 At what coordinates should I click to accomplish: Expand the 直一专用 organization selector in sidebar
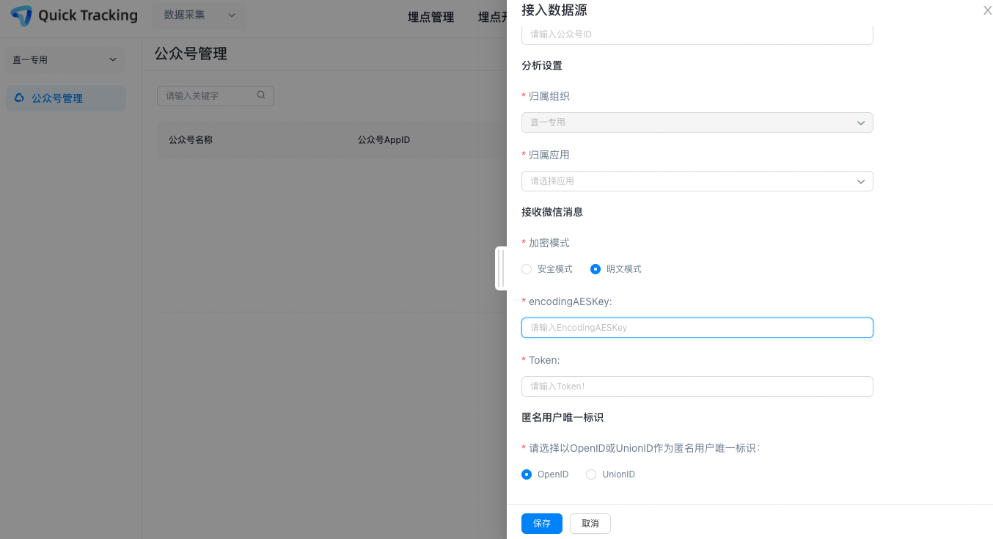pyautogui.click(x=65, y=60)
